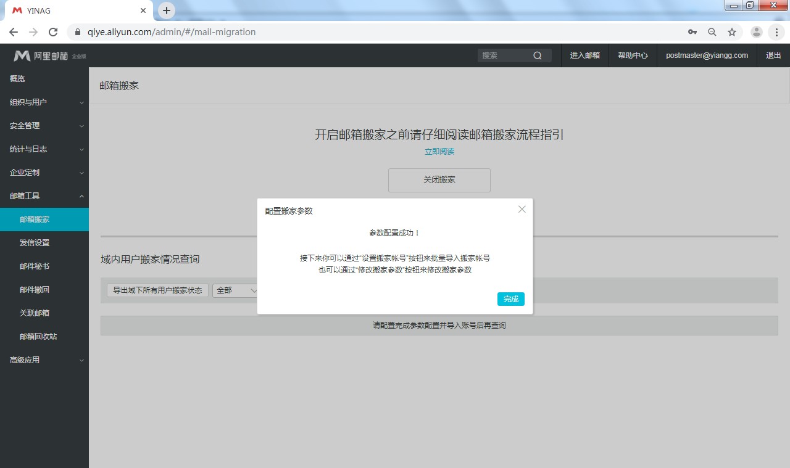Click the 阿里邮箱 logo
The height and width of the screenshot is (468, 790).
point(49,55)
